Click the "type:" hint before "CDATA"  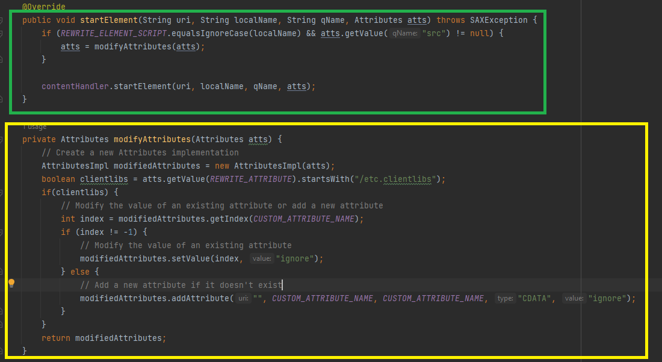click(x=505, y=299)
